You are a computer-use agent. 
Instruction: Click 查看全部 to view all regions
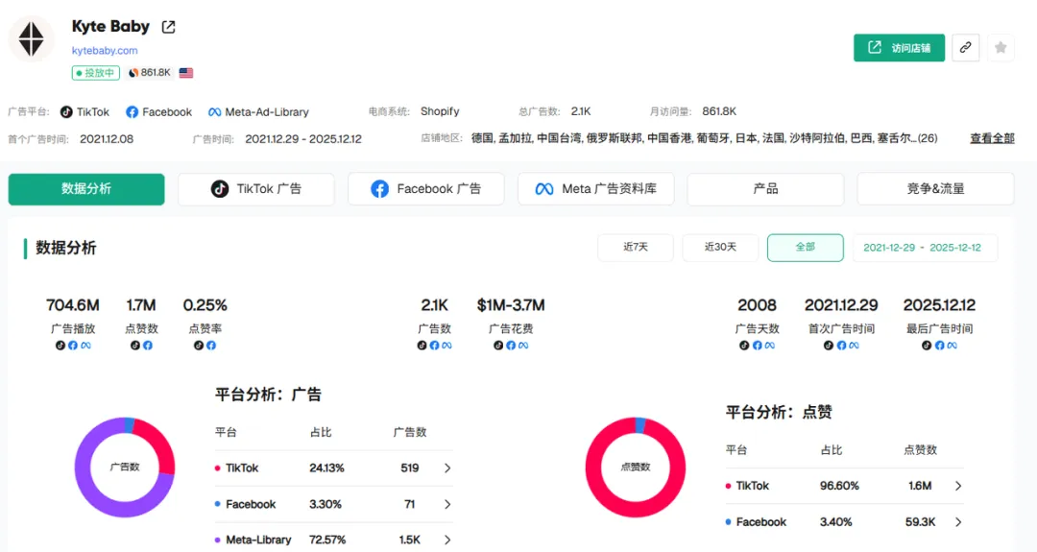[992, 138]
